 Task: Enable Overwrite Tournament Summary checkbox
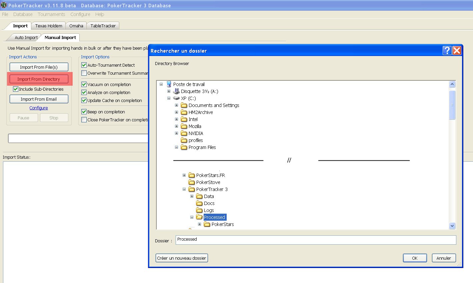point(84,73)
